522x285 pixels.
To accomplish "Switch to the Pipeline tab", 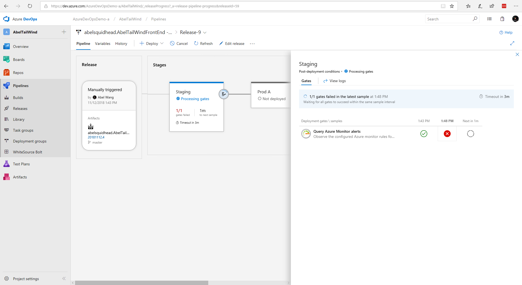I will click(83, 44).
